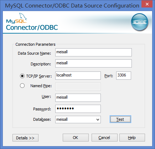Open Help for the ODBC configuration
The height and width of the screenshot is (149, 155).
132,138
